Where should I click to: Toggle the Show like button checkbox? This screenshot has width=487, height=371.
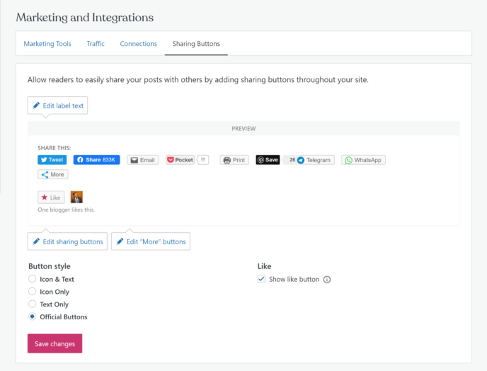click(261, 279)
